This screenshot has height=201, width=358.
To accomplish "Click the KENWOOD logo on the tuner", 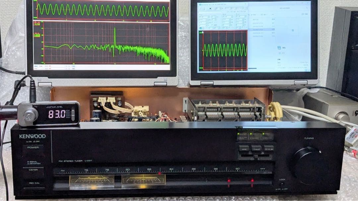I will point(32,136).
